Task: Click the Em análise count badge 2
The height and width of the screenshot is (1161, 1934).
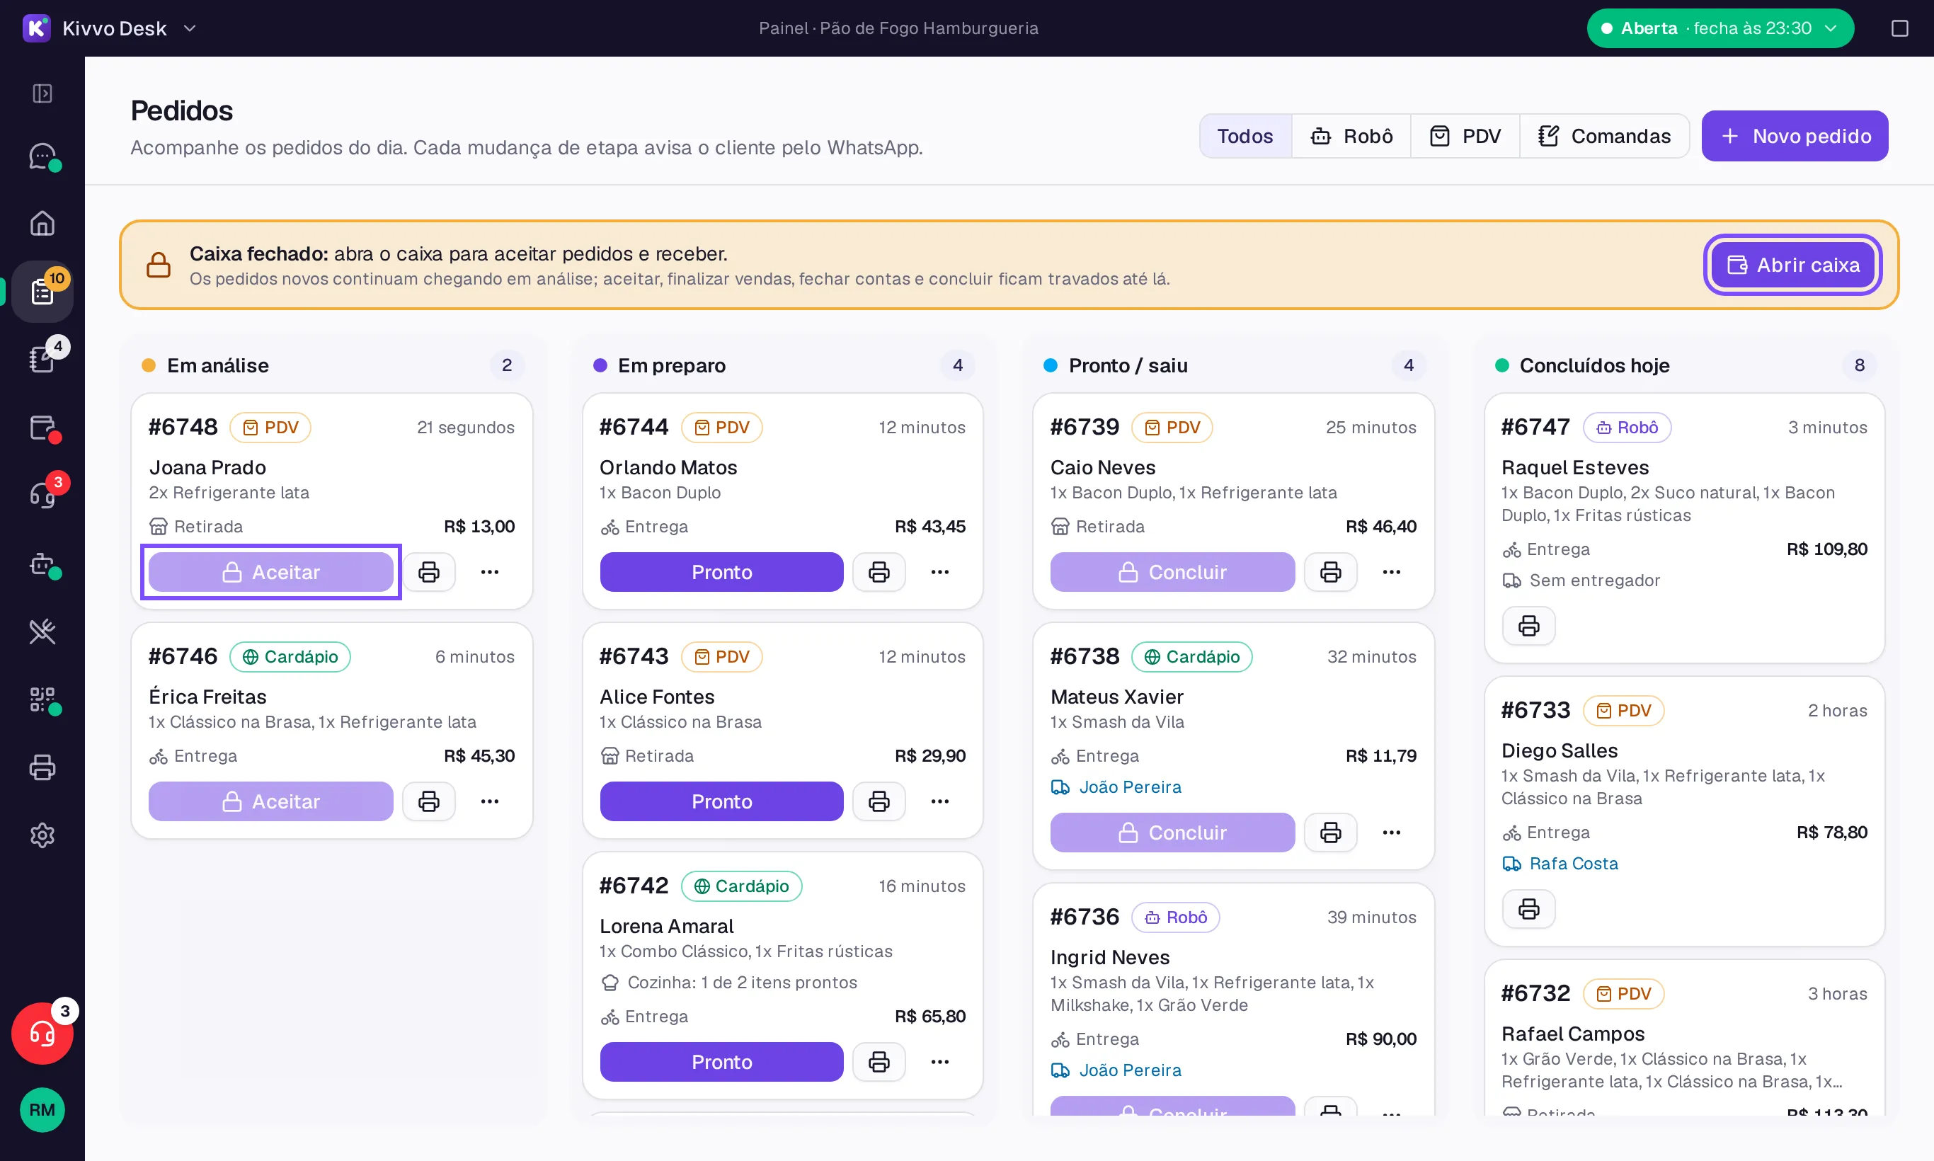Action: (507, 365)
